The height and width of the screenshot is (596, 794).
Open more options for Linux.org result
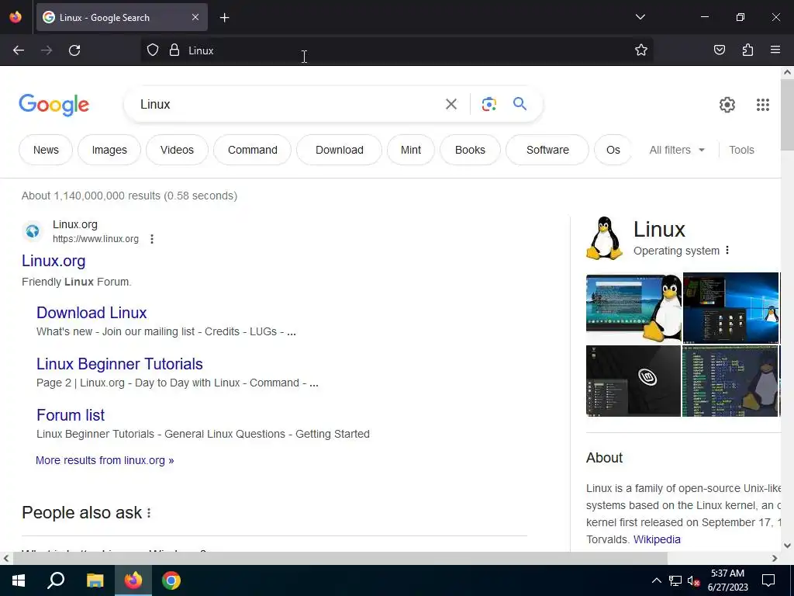point(152,239)
